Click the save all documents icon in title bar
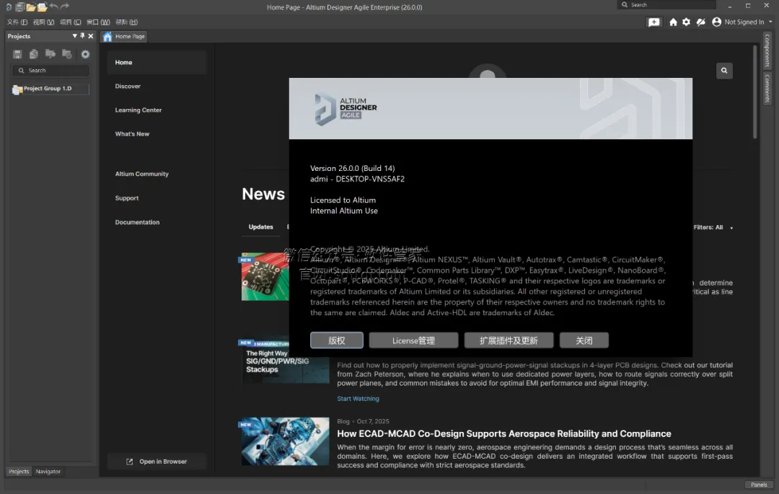Image resolution: width=779 pixels, height=494 pixels. (20, 7)
